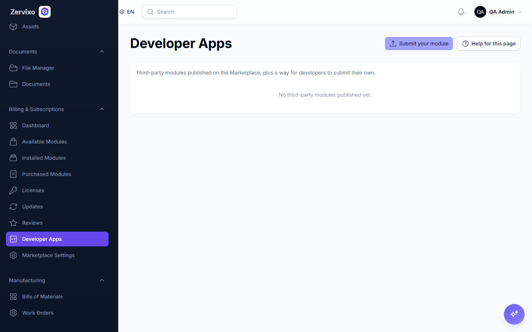Image resolution: width=532 pixels, height=332 pixels.
Task: Click the Available Modules shopping bag icon
Action: 13,142
